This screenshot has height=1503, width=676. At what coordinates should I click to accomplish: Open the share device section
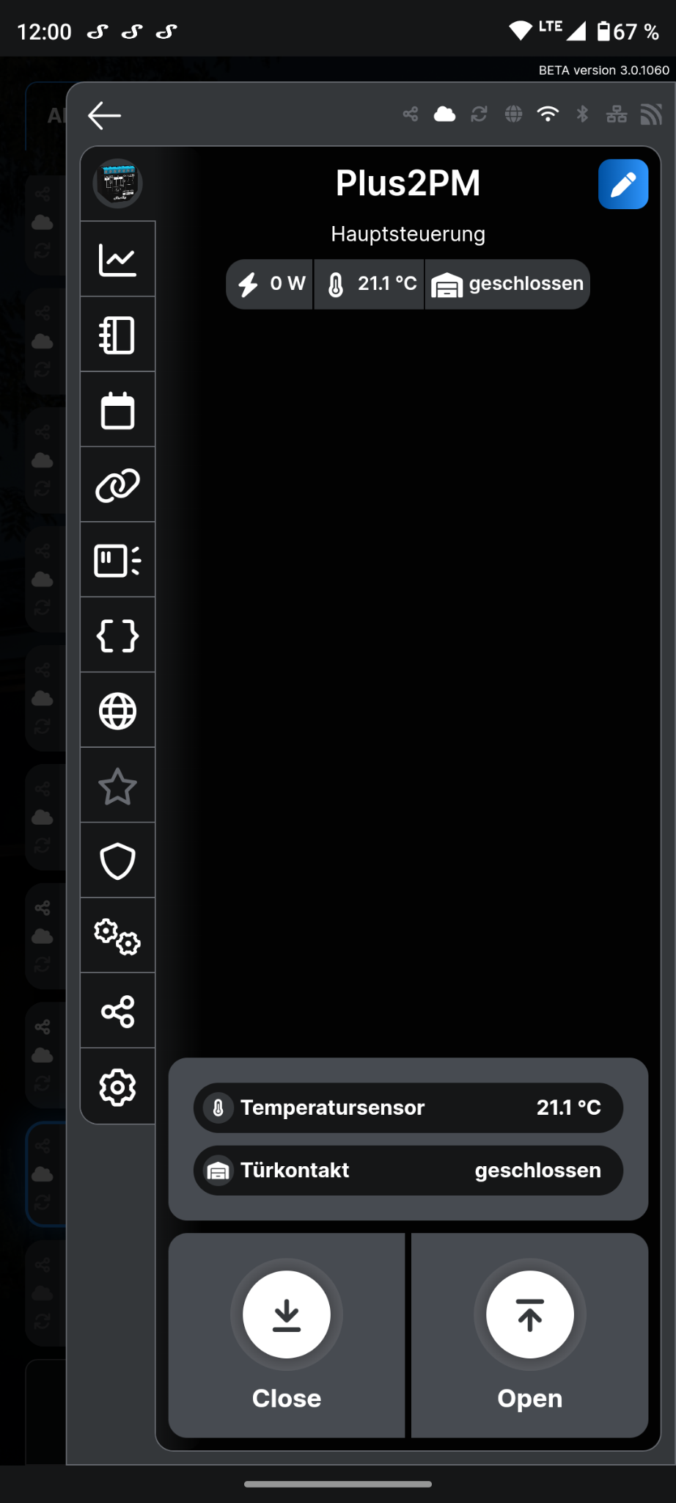coord(117,1012)
